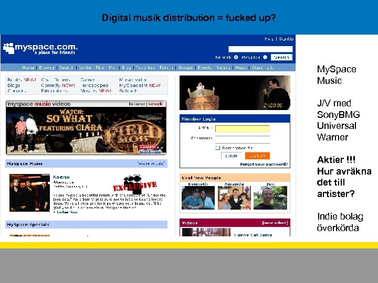Focus the Password login field
This screenshot has height=283, width=378.
242,139
